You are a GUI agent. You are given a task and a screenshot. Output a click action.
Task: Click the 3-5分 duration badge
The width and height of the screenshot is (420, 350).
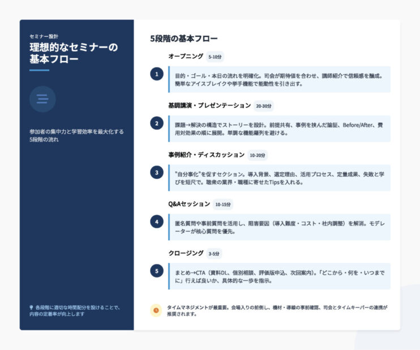point(215,254)
